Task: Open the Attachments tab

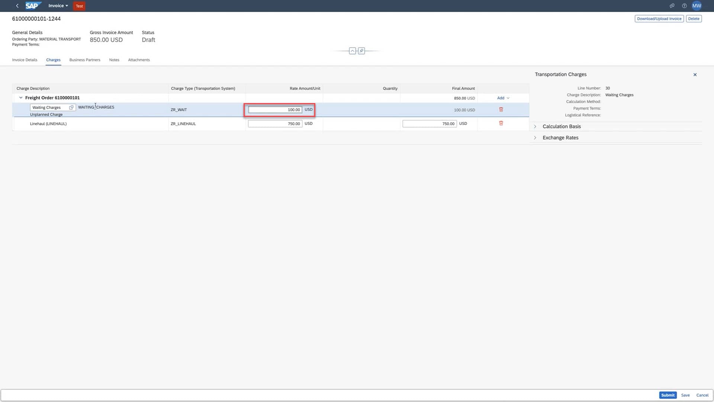Action: (x=139, y=60)
